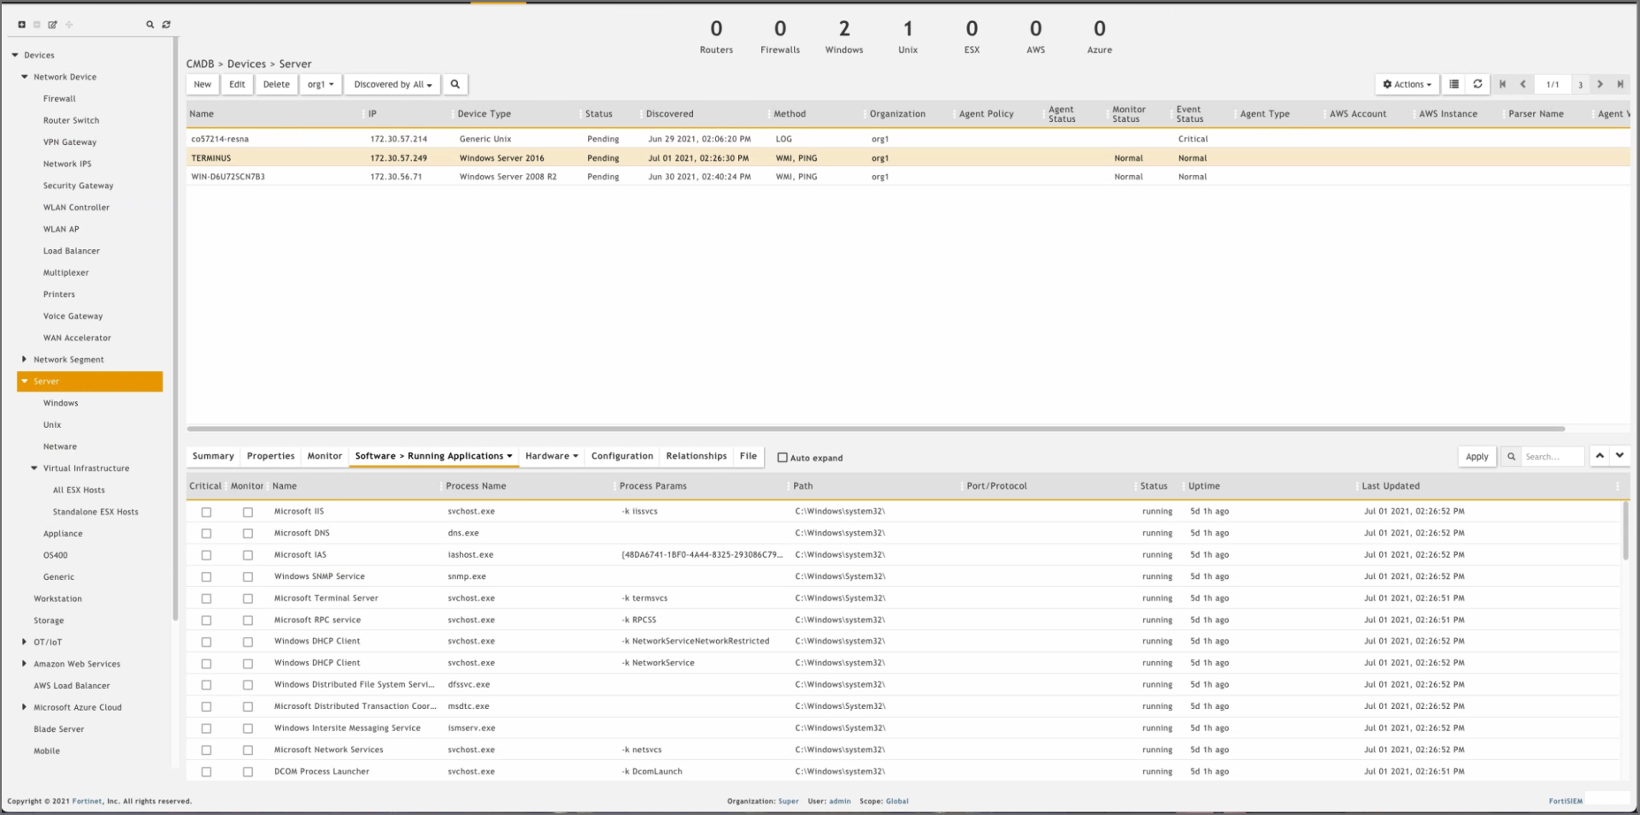The width and height of the screenshot is (1640, 815).
Task: Expand the Amazon Web Services tree node
Action: (25, 664)
